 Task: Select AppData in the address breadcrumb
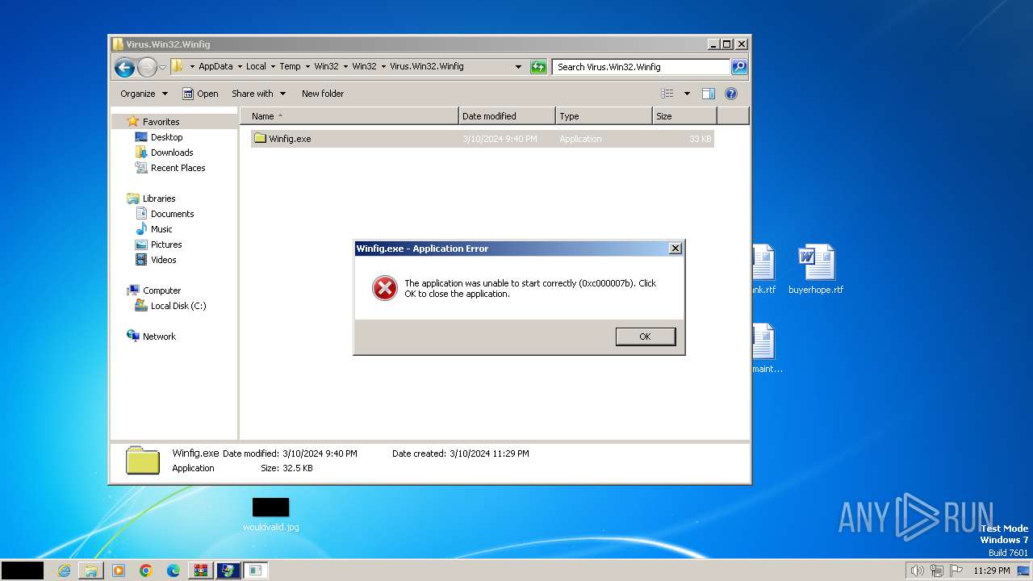coord(215,66)
